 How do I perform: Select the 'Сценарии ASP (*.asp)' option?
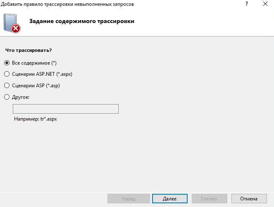click(x=7, y=86)
